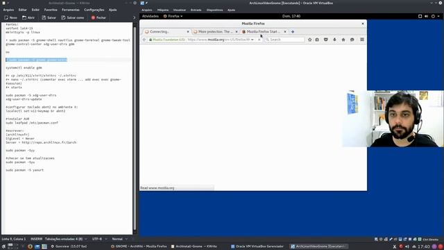Click Atividades in GNOME top bar
This screenshot has width=444, height=250.
point(150,16)
